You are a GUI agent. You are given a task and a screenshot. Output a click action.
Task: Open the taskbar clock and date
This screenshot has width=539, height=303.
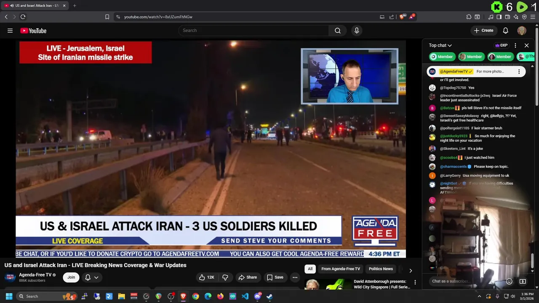click(x=527, y=296)
